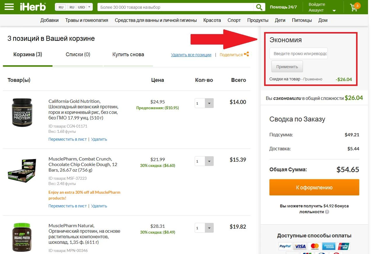Click the 30% скидка ($8.49) text
Image resolution: width=373 pixels, height=254 pixels.
tap(158, 232)
